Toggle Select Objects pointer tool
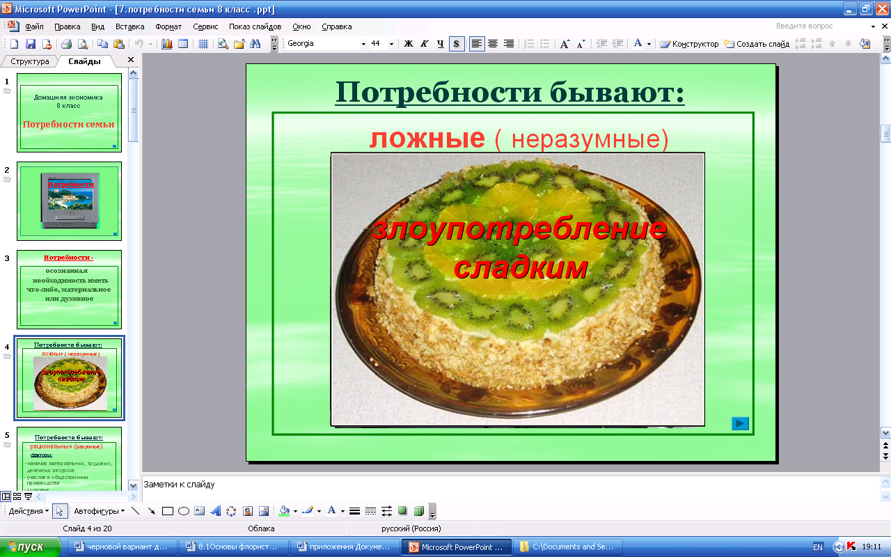 [61, 511]
